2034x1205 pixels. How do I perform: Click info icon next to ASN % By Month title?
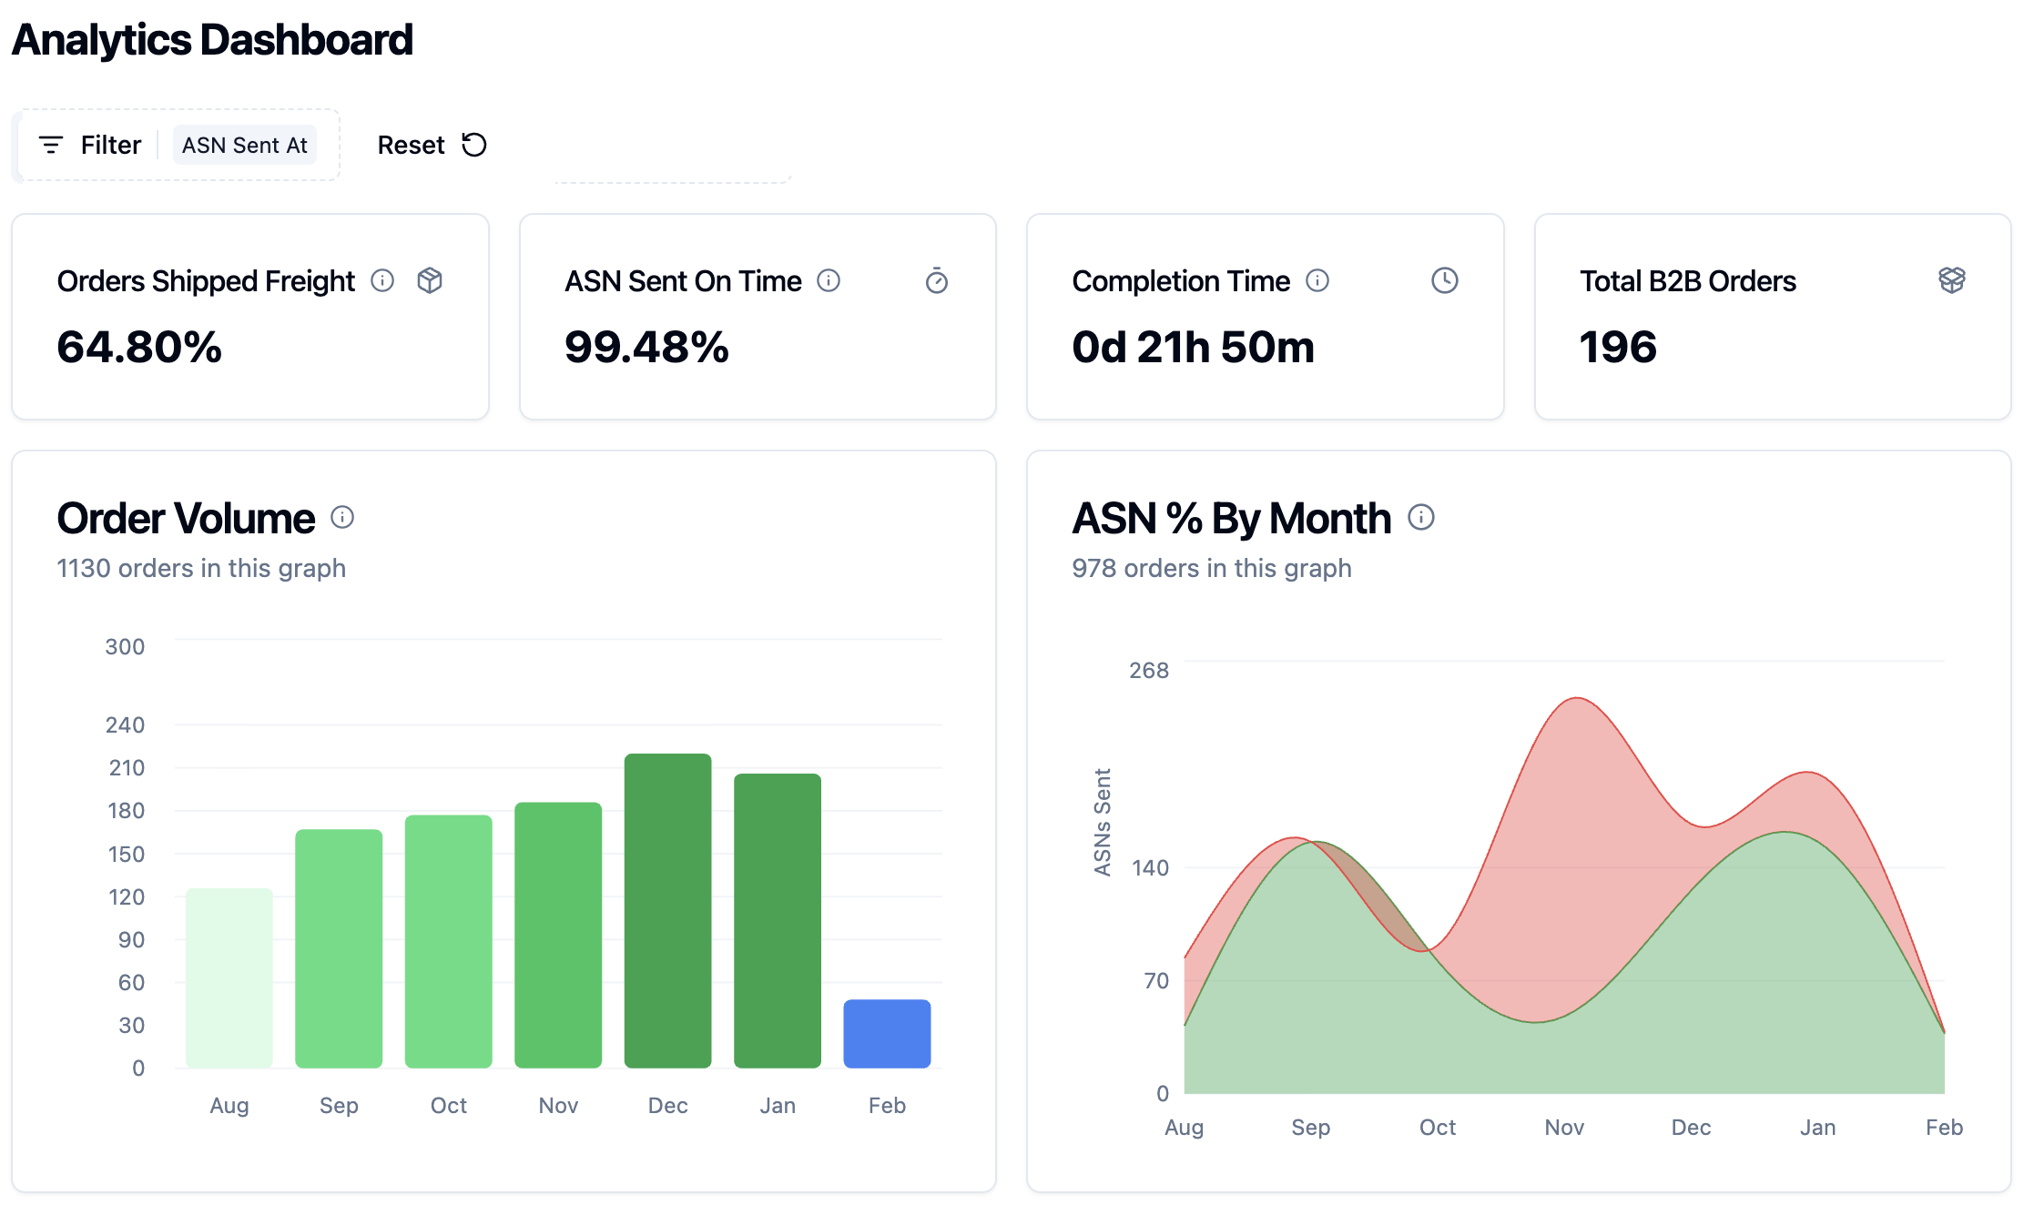pos(1421,517)
